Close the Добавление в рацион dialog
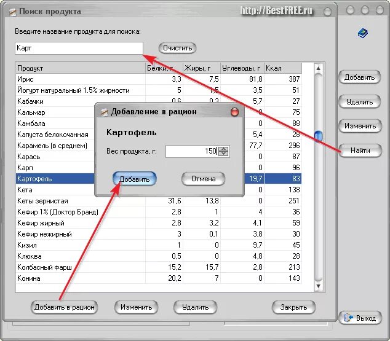The height and width of the screenshot is (341, 390). tap(234, 112)
